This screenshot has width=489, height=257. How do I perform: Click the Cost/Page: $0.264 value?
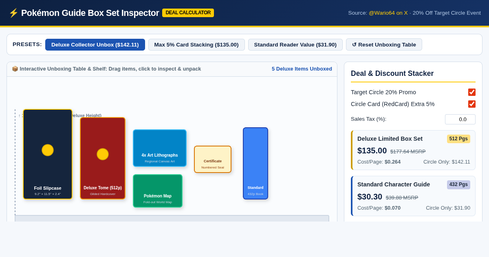379,162
